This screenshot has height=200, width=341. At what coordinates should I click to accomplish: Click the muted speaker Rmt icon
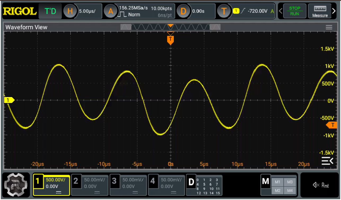(x=321, y=185)
